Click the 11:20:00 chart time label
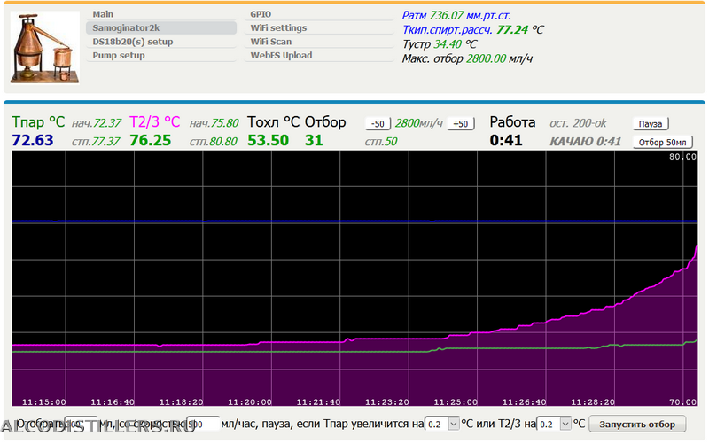This screenshot has height=444, width=709. point(250,401)
